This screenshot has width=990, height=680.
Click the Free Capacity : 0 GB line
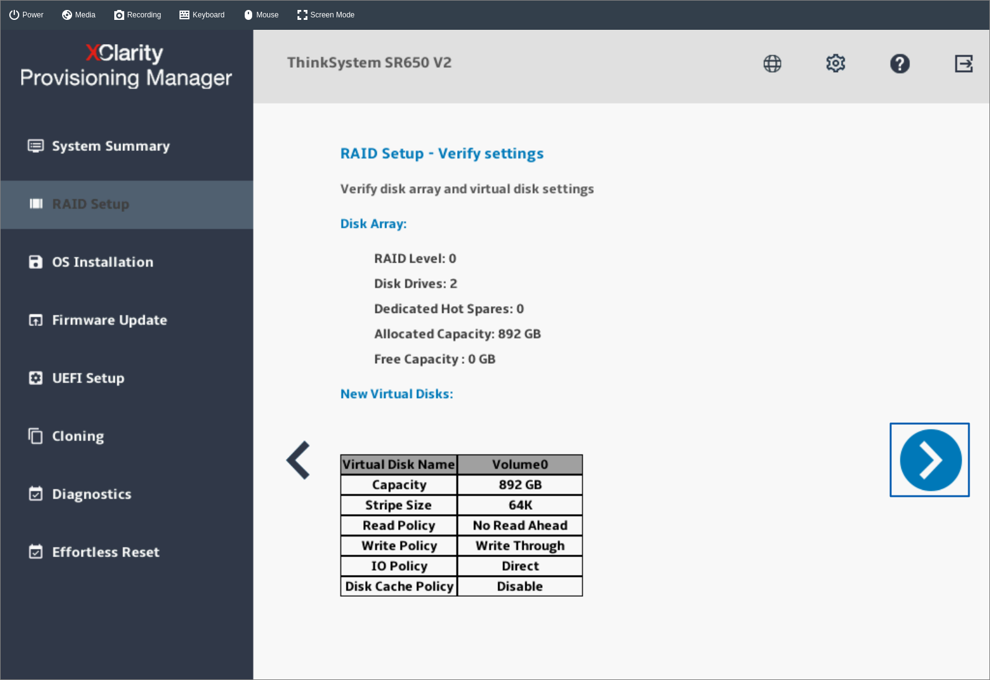coord(435,360)
